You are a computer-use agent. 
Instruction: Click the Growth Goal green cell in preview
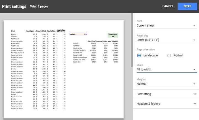point(113,35)
